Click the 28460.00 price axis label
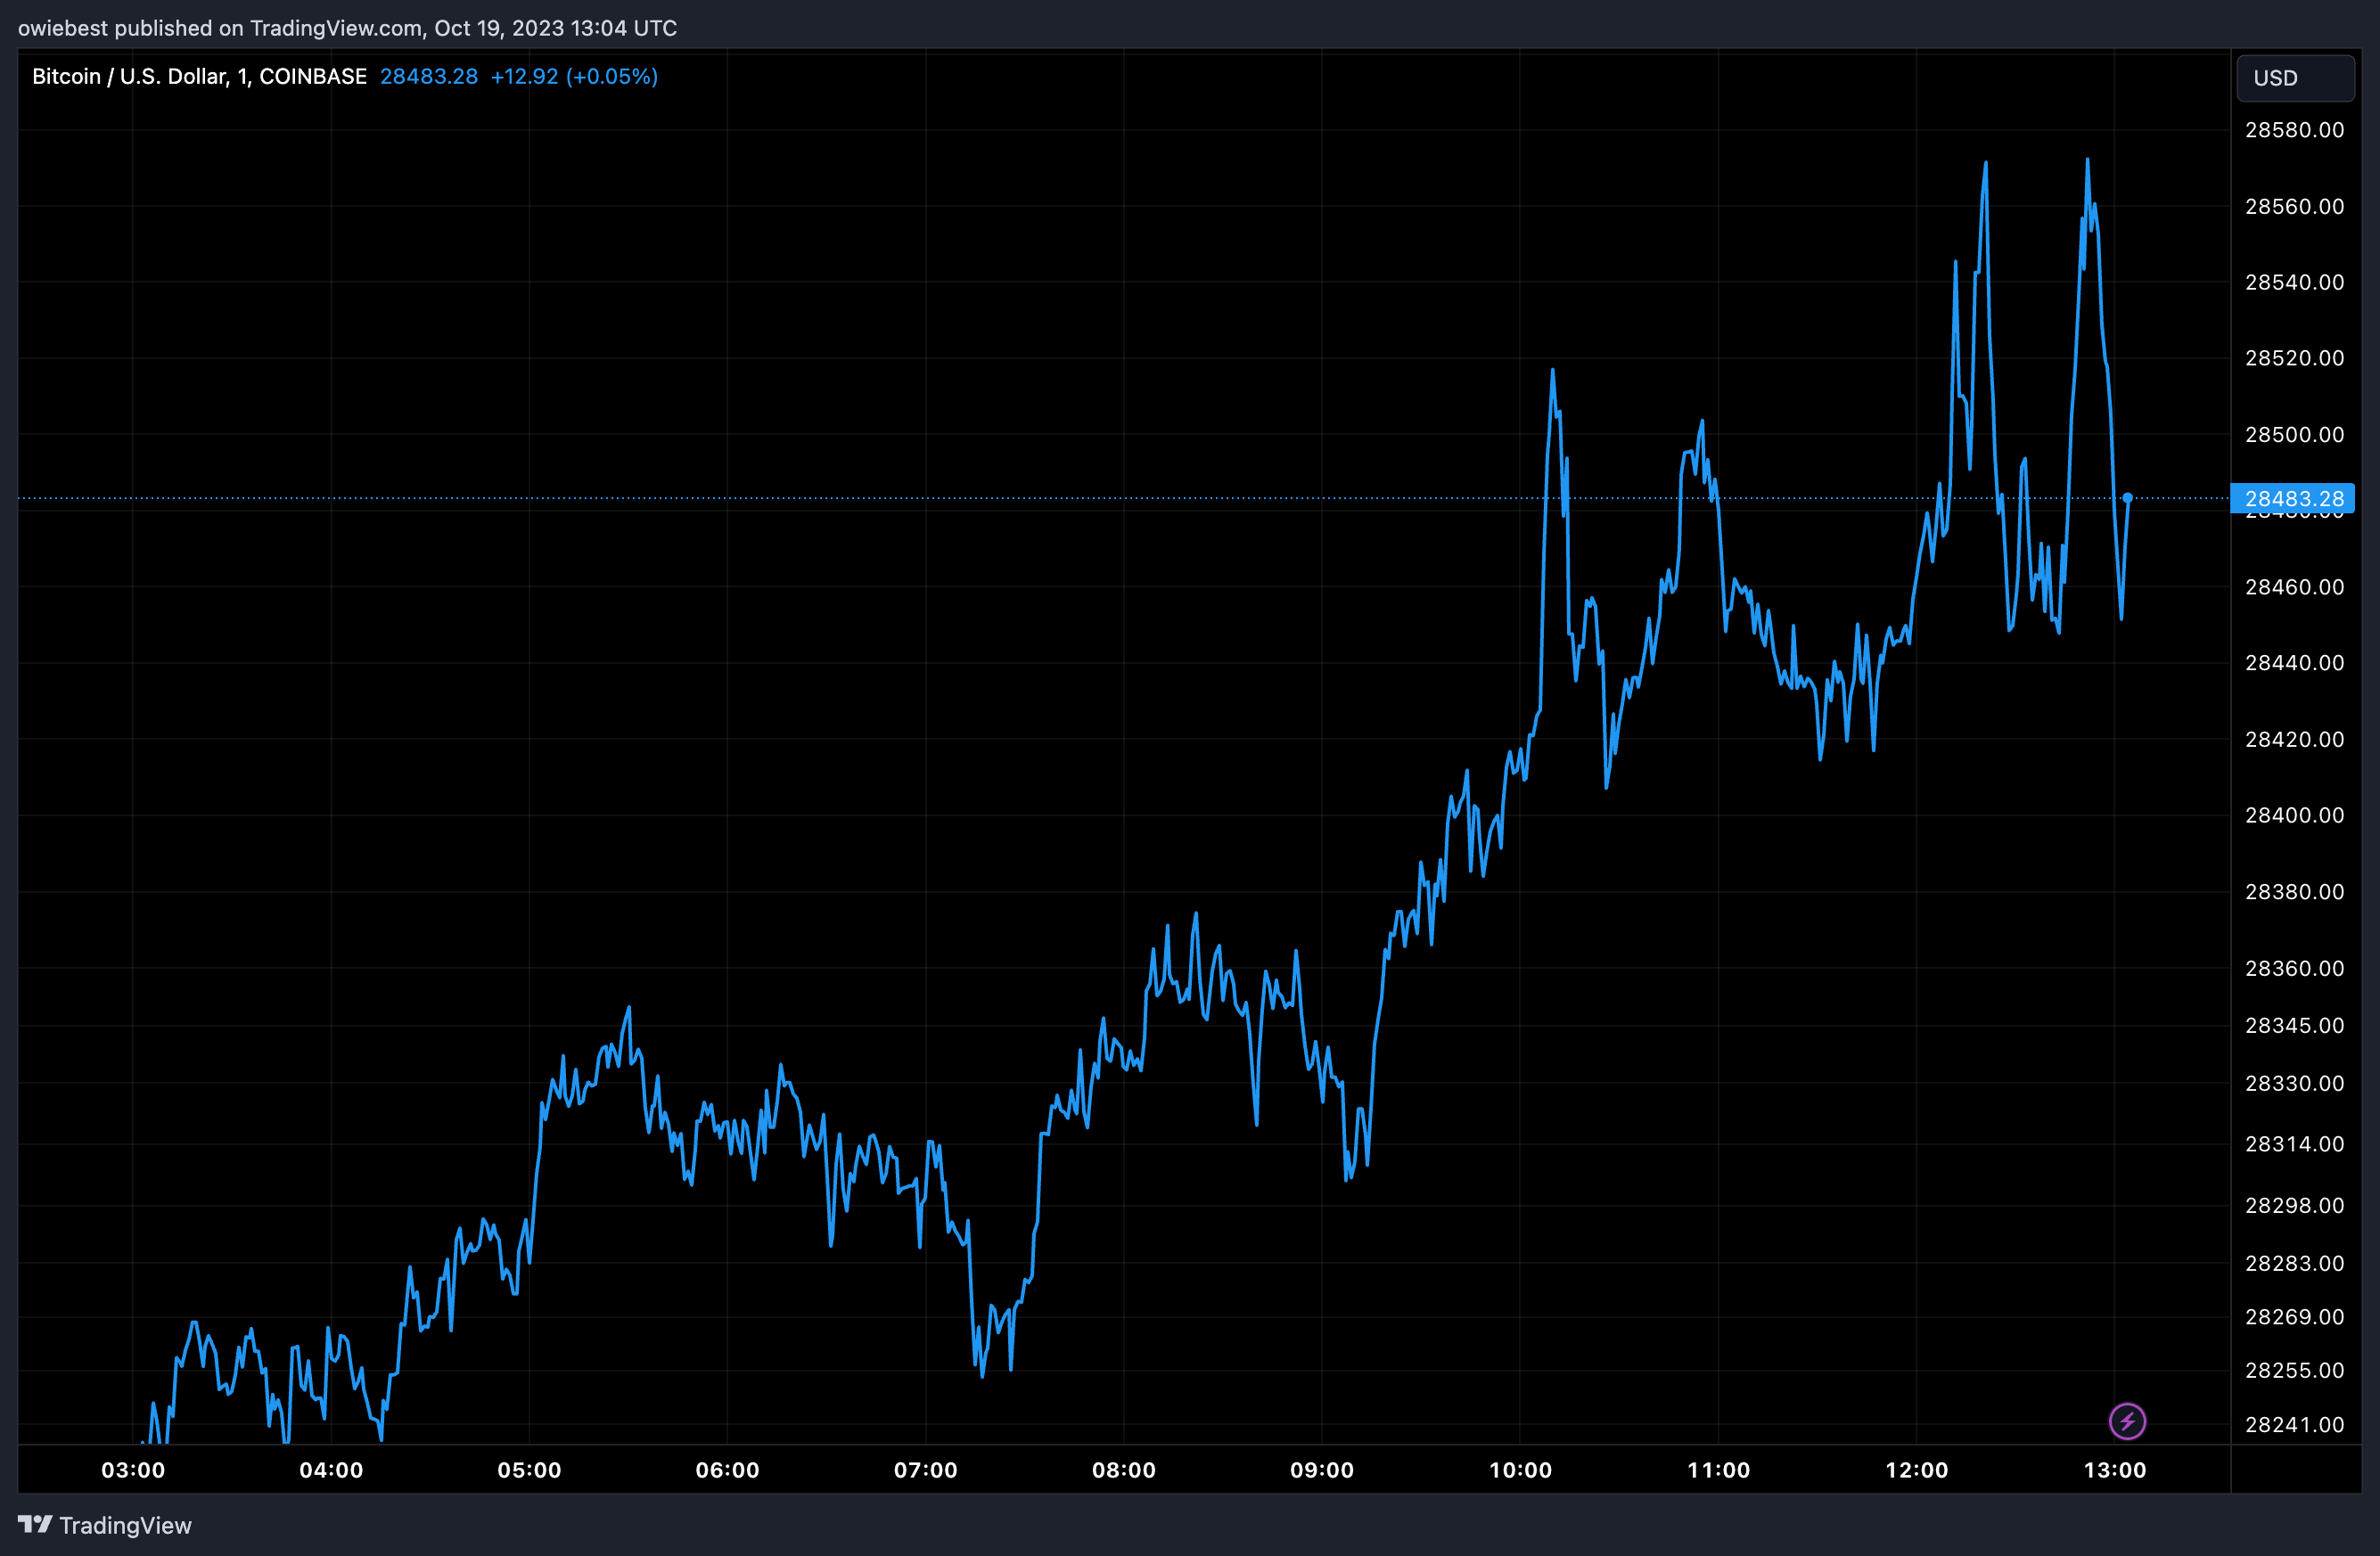2380x1556 pixels. (2294, 587)
